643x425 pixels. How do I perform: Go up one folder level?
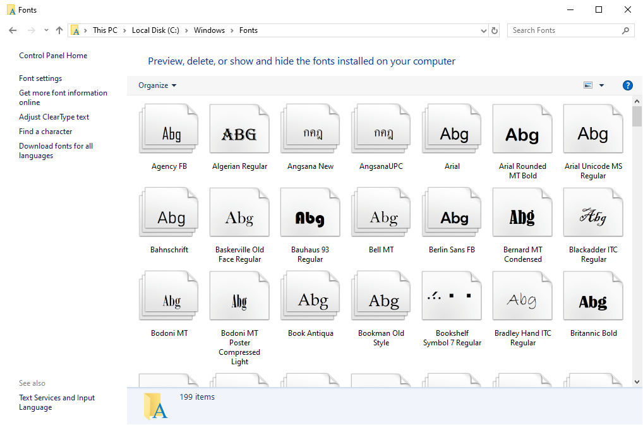pos(59,30)
